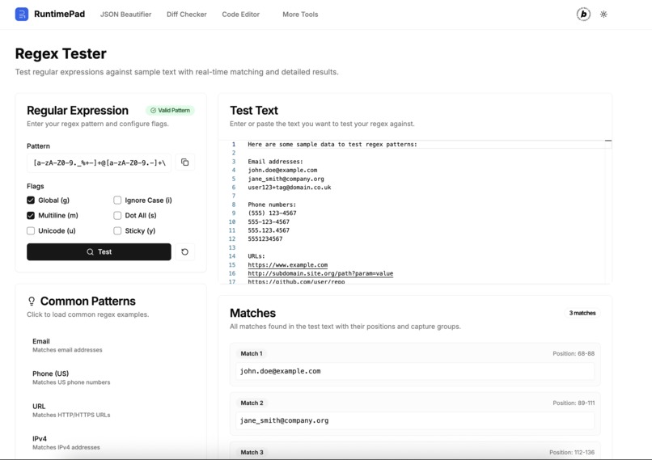Toggle the light/dark theme sun icon
The image size is (652, 460).
click(x=603, y=14)
